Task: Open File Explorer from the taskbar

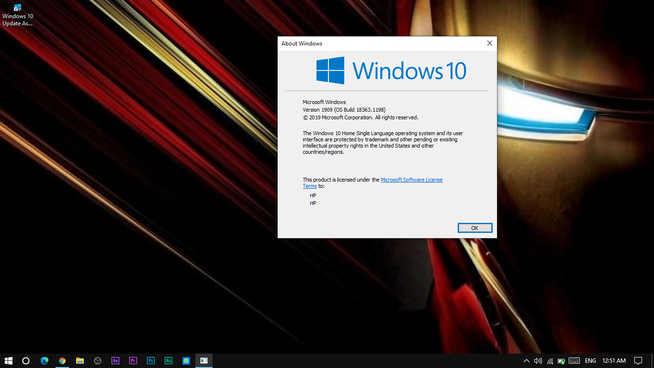Action: pyautogui.click(x=80, y=361)
